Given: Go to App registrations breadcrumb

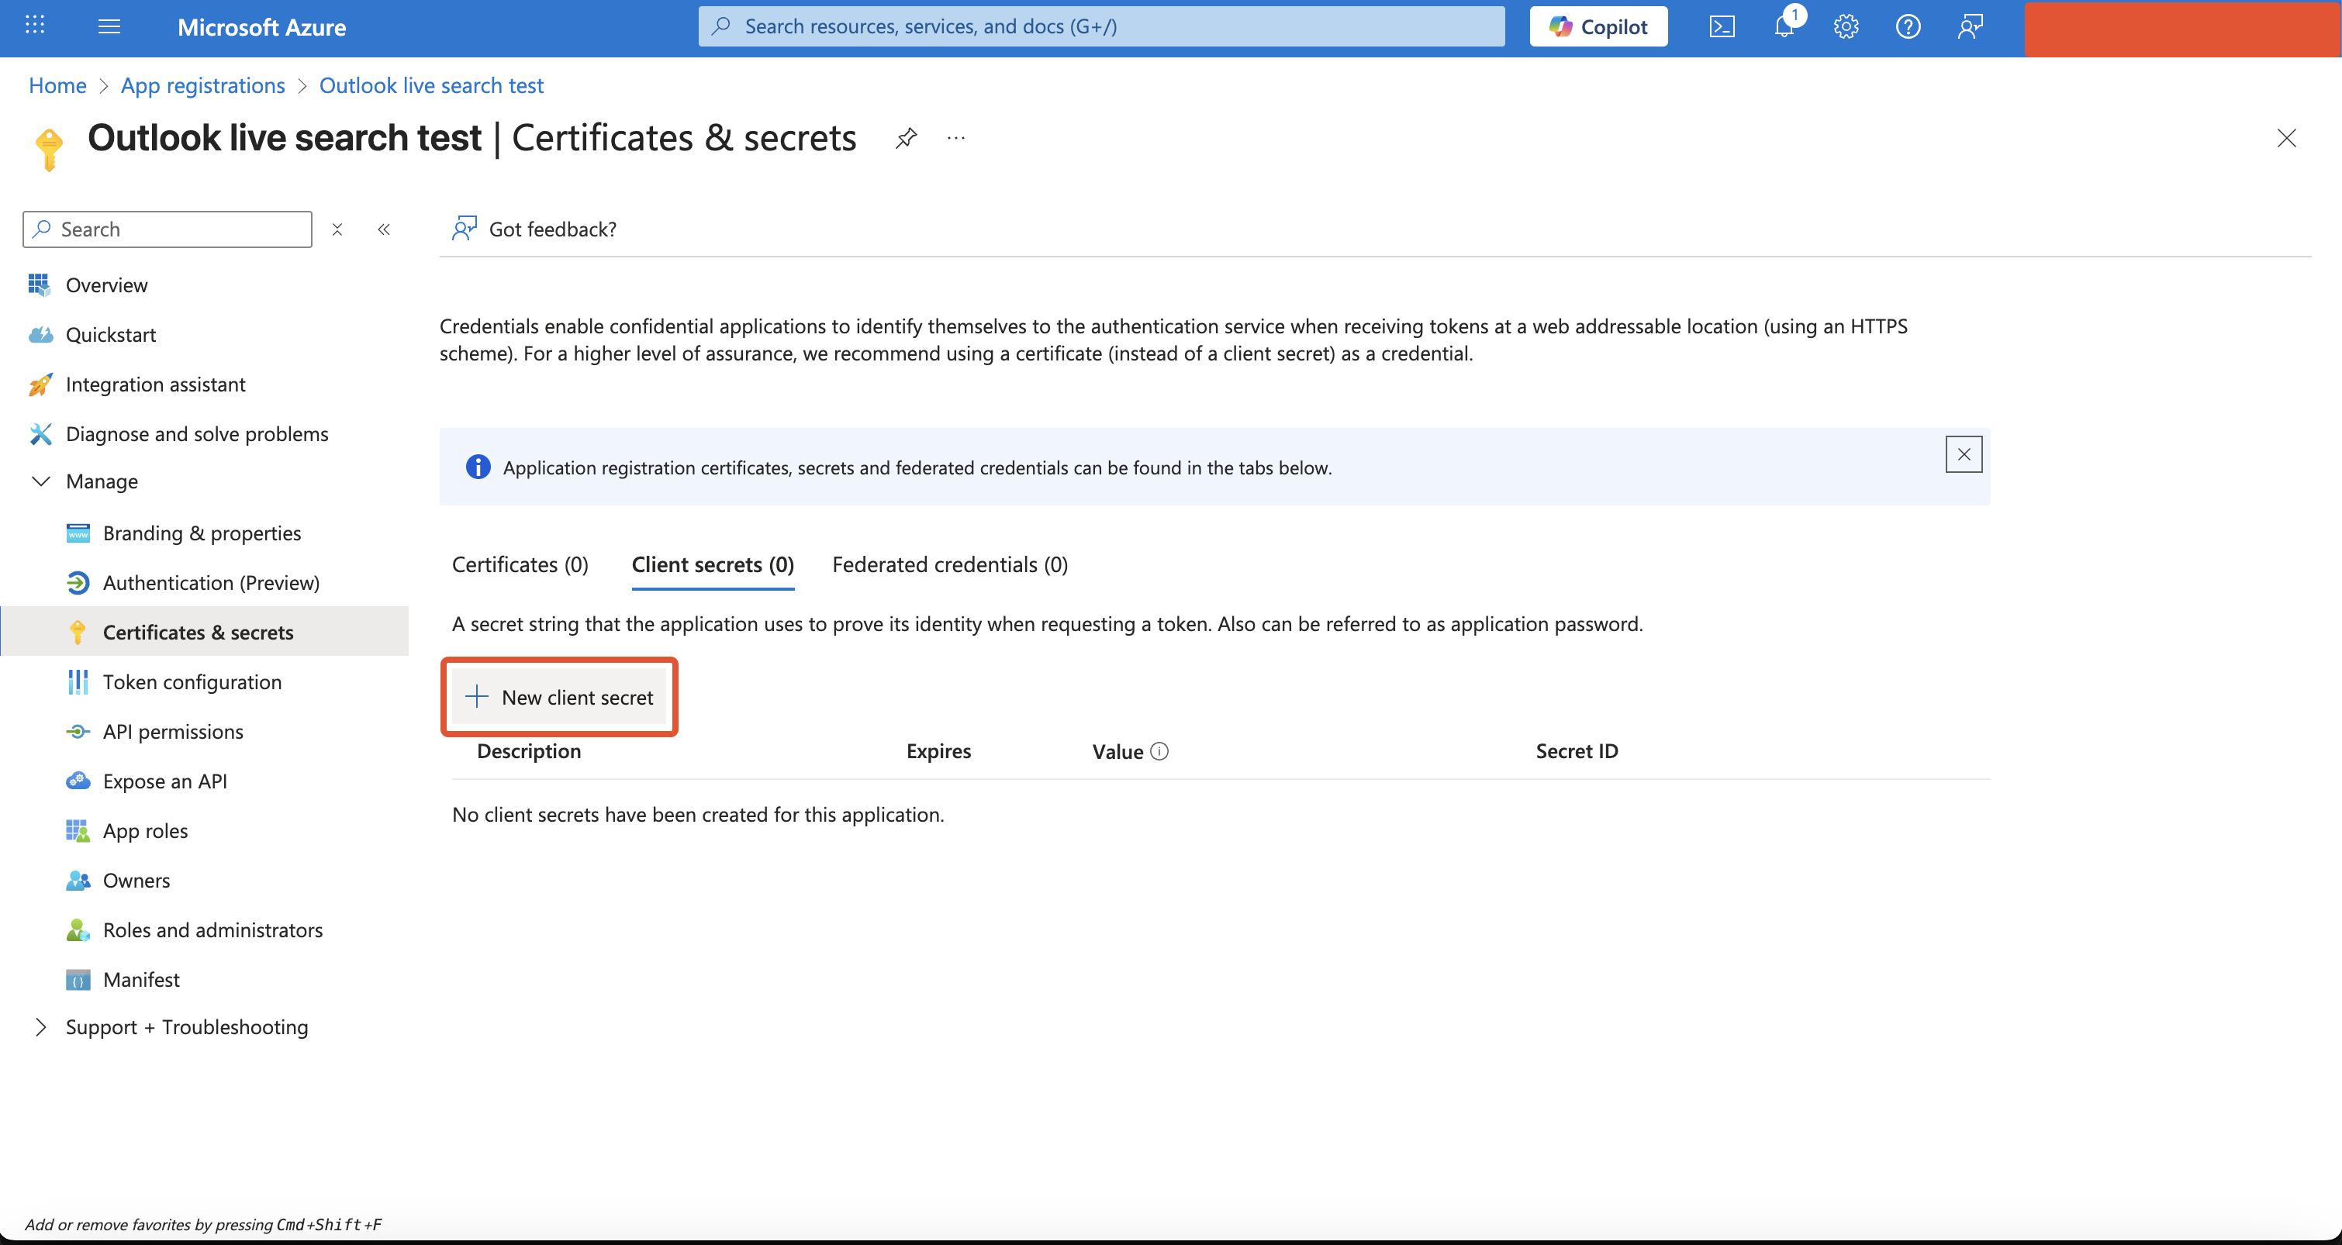Looking at the screenshot, I should tap(202, 85).
